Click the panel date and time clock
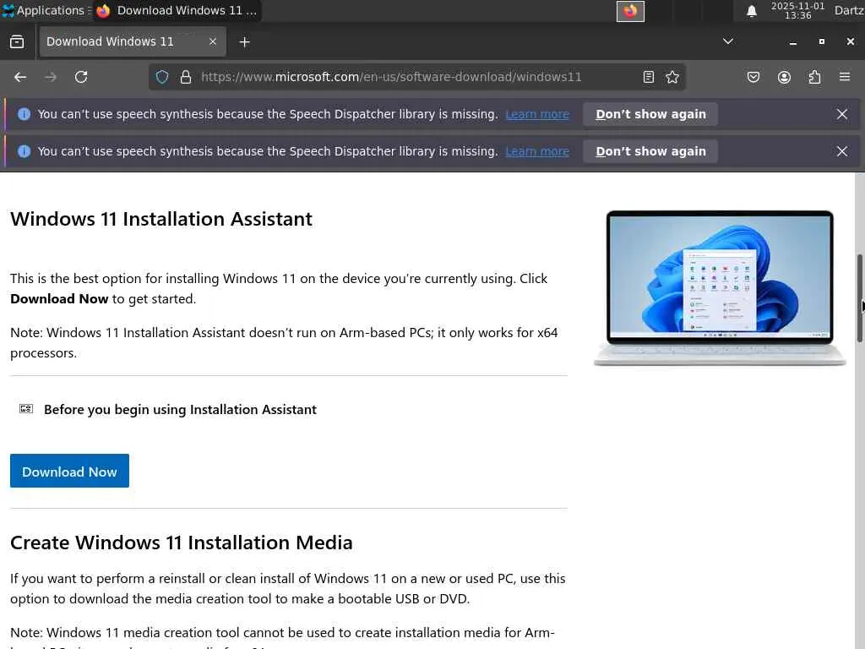This screenshot has width=865, height=649. point(797,10)
